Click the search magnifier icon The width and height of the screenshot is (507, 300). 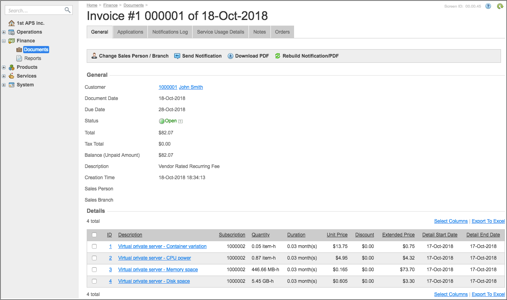(x=68, y=10)
